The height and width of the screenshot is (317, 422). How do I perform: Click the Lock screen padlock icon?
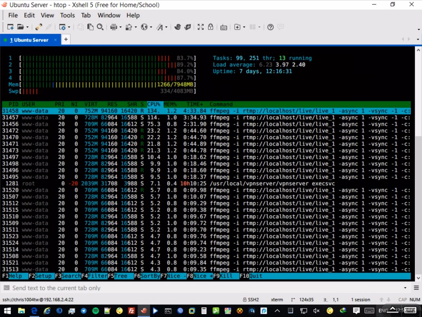pos(210,27)
